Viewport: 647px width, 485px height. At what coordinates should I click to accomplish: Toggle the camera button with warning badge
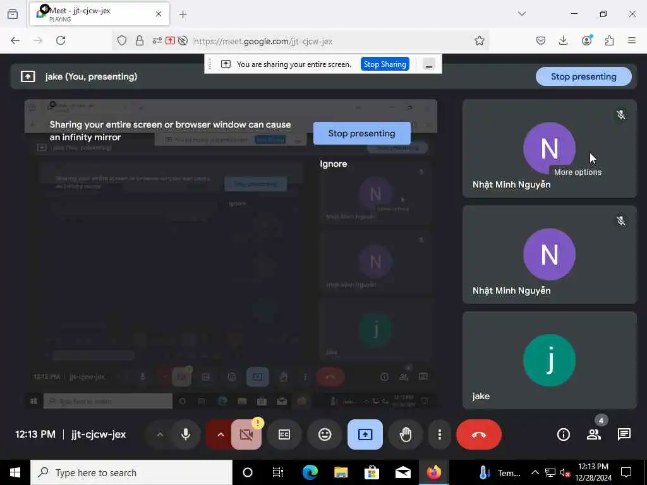click(246, 434)
